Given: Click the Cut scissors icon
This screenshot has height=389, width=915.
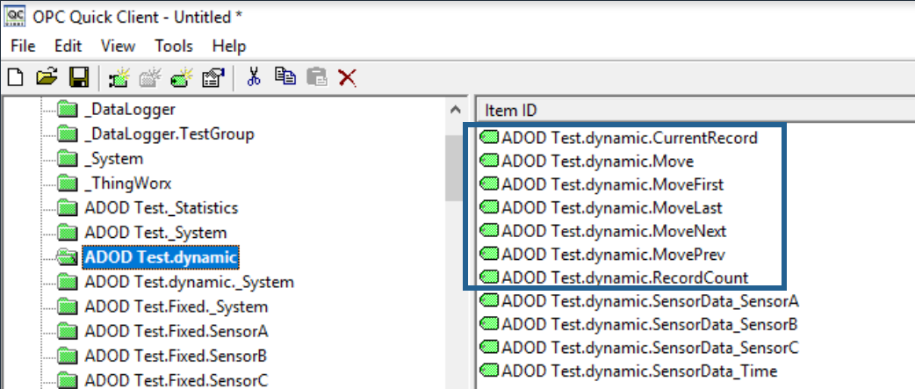Looking at the screenshot, I should pos(253,76).
